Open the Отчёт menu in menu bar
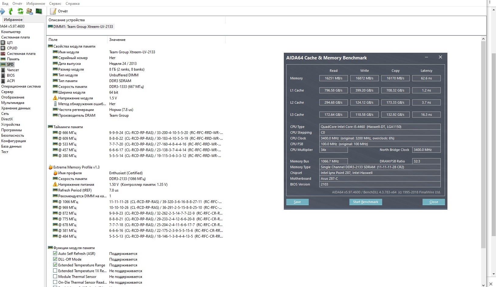Screen dimensions: 496x287 17,4
